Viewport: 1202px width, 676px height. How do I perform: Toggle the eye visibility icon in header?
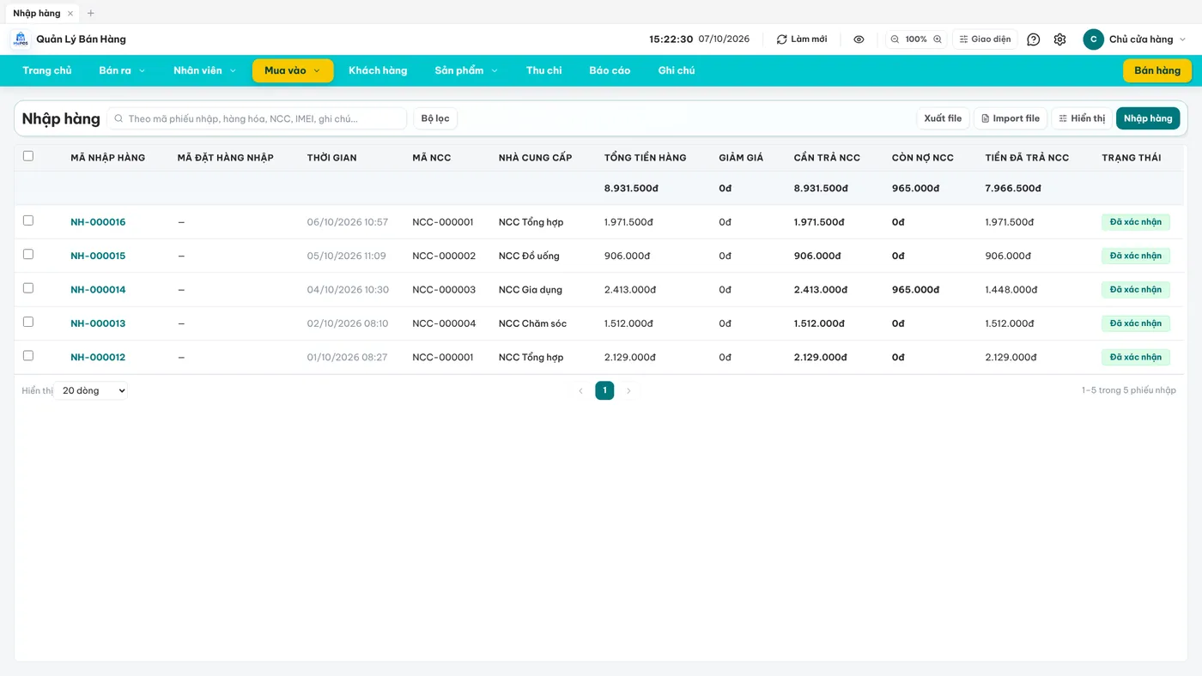point(859,39)
